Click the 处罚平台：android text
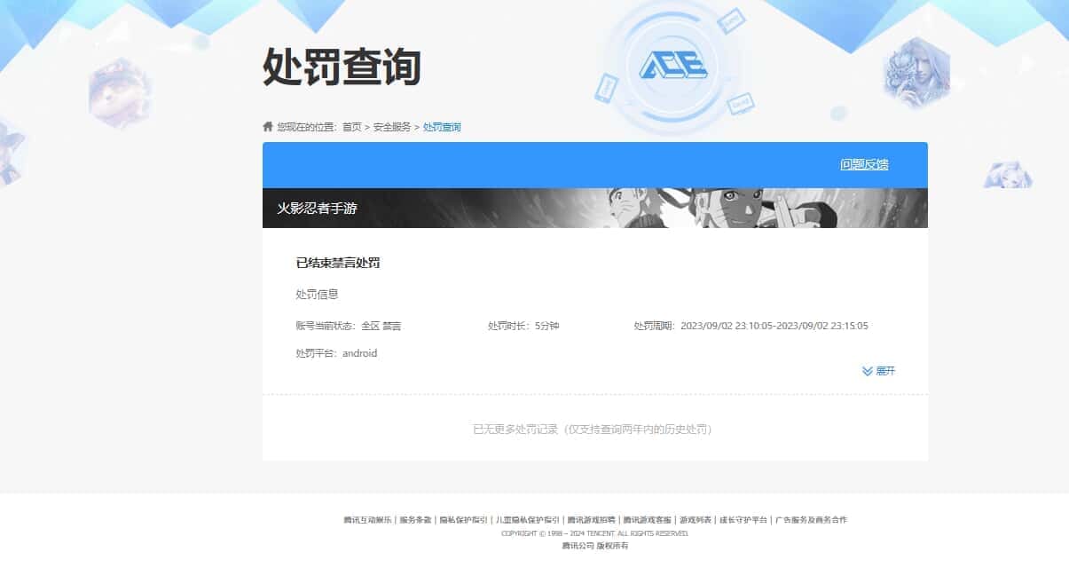Viewport: 1069px width, 568px height. coord(336,353)
